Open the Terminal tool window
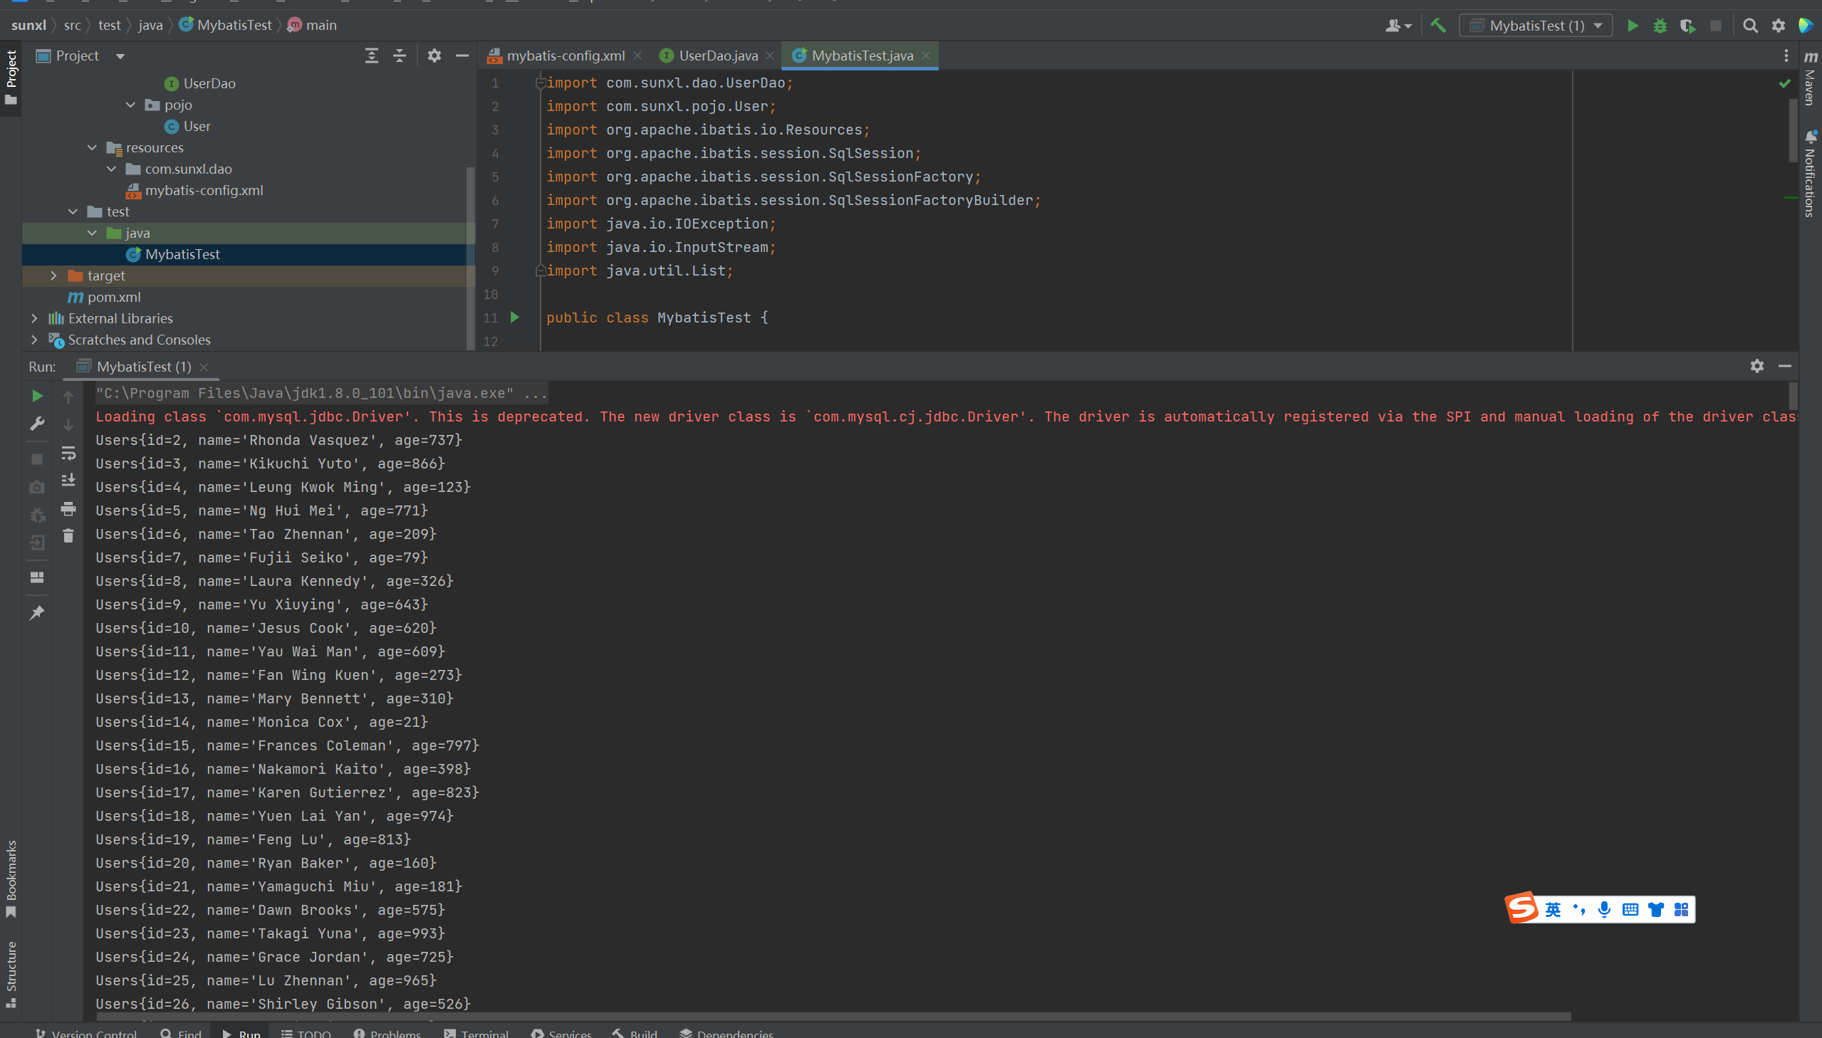Screen dimensions: 1822x1038 click(477, 1032)
